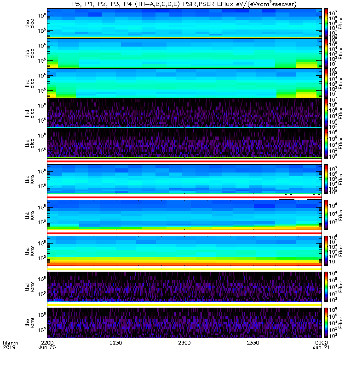Click the color bar beside thd elec
The height and width of the screenshot is (369, 345).
click(326, 113)
